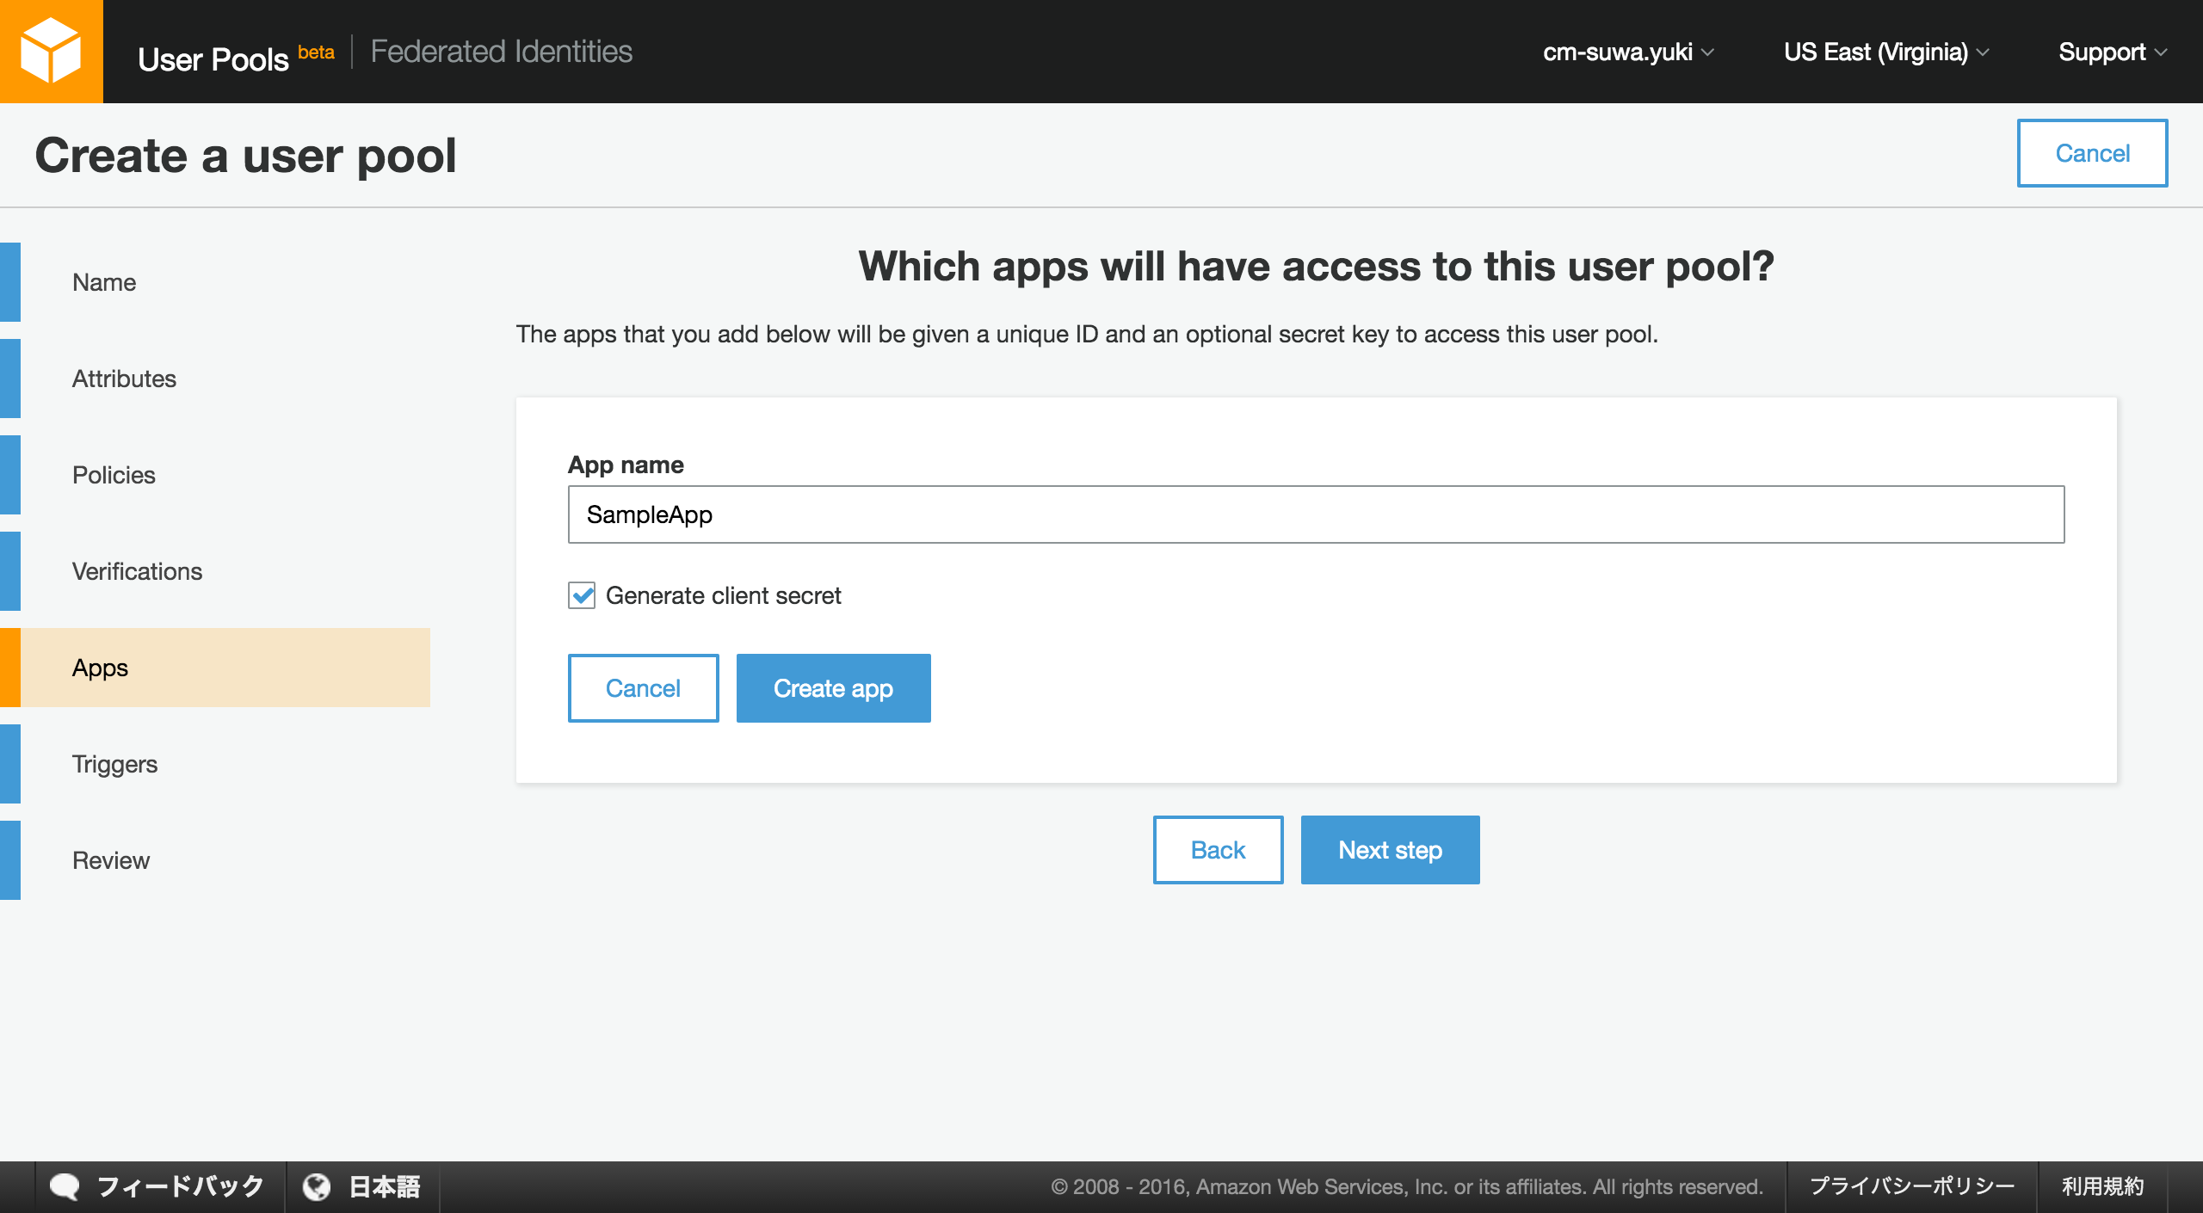Click the Review step indicator bar

pyautogui.click(x=11, y=859)
